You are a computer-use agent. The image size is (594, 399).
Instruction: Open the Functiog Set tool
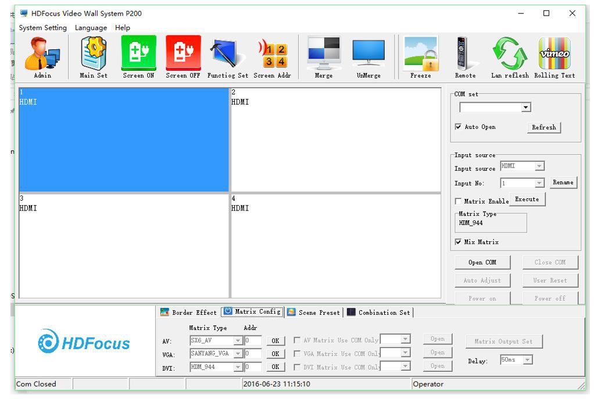coord(226,55)
